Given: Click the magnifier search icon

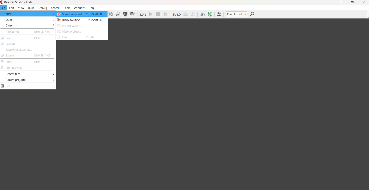Looking at the screenshot, I should click(252, 14).
